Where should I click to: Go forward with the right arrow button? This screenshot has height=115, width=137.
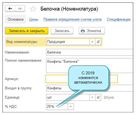tap(20, 9)
